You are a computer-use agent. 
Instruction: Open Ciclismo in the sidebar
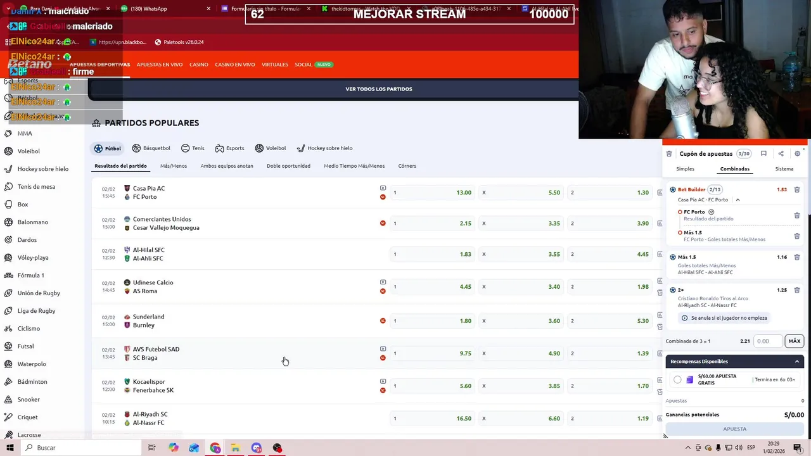(x=29, y=329)
